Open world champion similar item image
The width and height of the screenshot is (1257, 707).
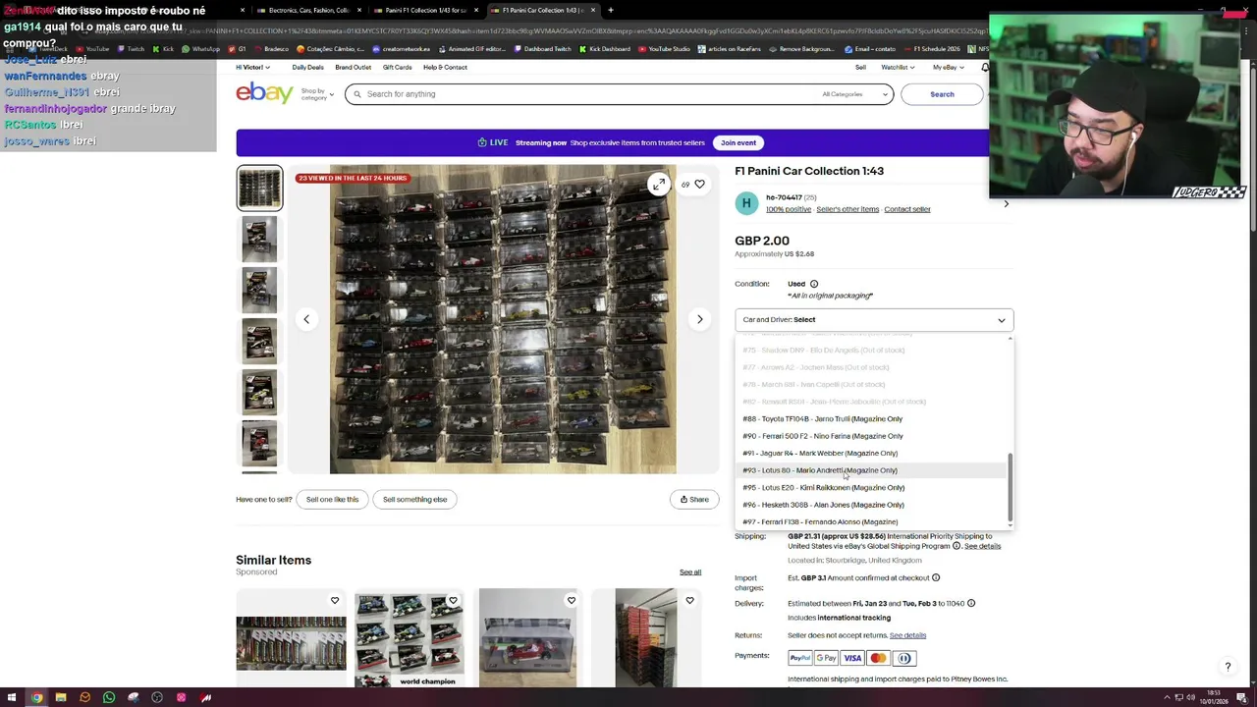[409, 637]
